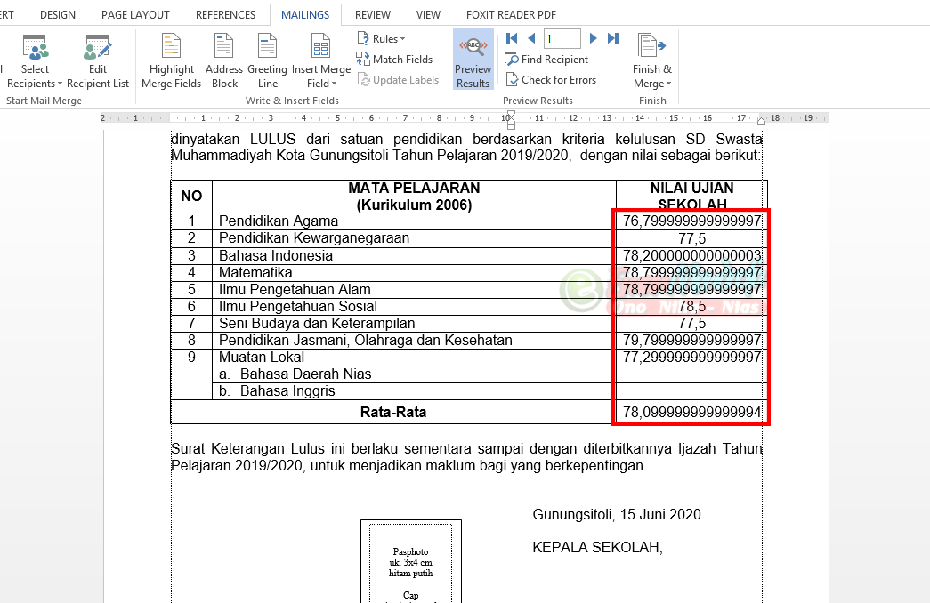The image size is (930, 603).
Task: Click 'NILAI UJIAN SEKOLAH' header
Action: pyautogui.click(x=692, y=197)
